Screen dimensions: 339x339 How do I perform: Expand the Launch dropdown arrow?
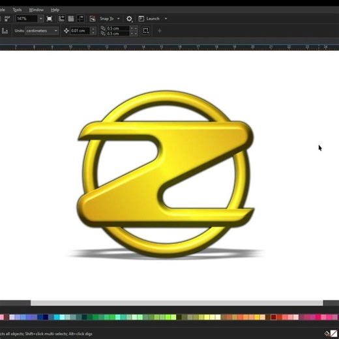pos(166,19)
